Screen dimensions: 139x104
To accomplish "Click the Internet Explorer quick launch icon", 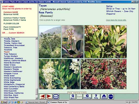I will tap(15, 102).
